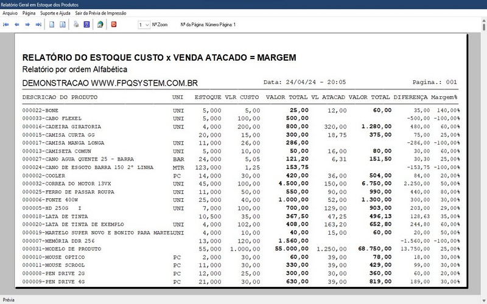
Task: Click the Nº da Página number label
Action: tap(208, 24)
